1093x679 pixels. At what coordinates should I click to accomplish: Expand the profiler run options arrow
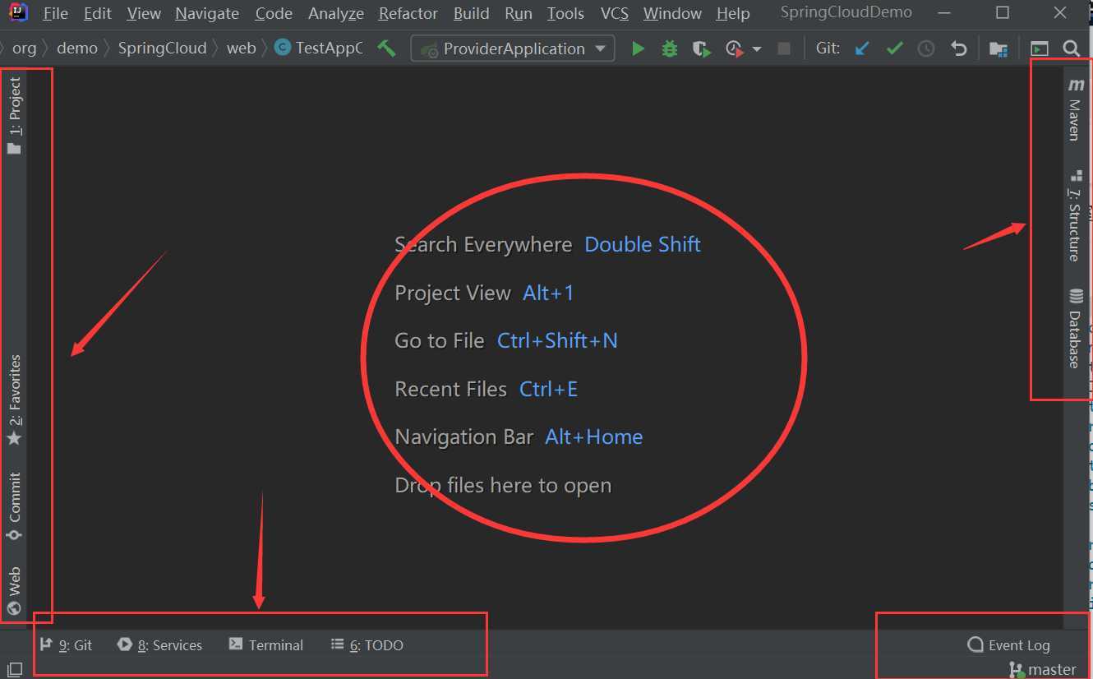click(757, 49)
